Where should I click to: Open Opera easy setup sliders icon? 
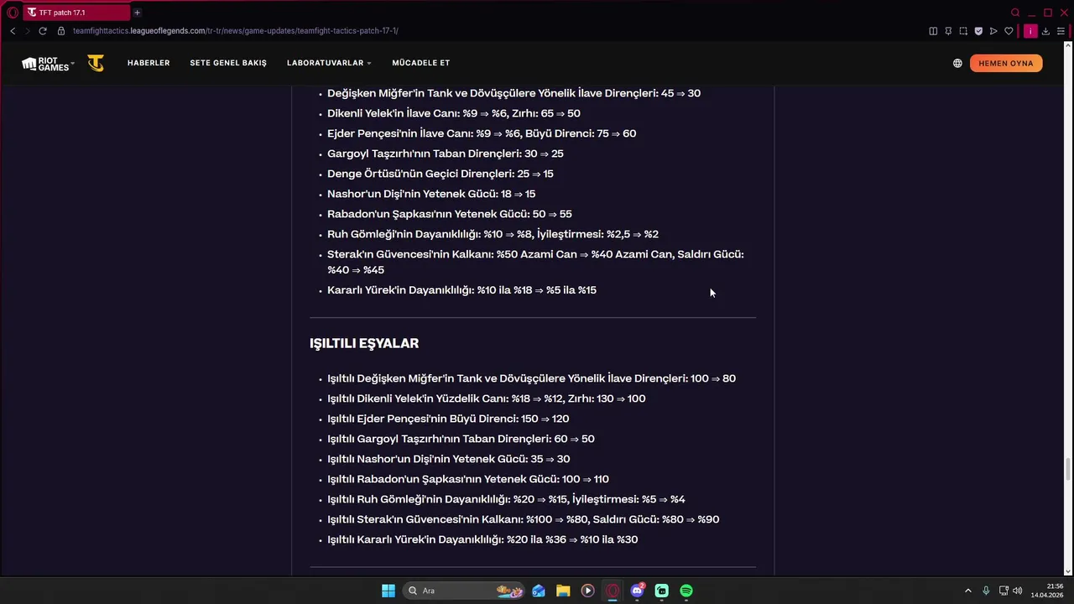(1061, 31)
